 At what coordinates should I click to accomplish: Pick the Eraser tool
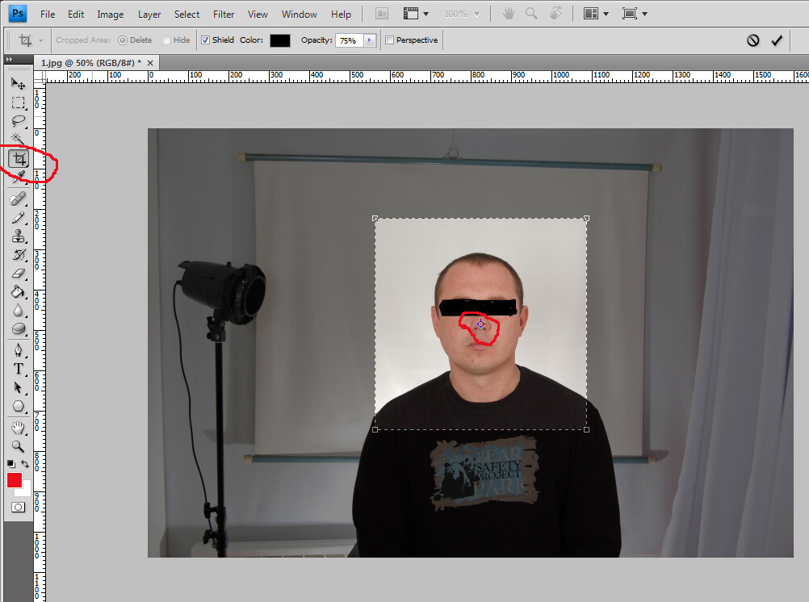pyautogui.click(x=18, y=274)
